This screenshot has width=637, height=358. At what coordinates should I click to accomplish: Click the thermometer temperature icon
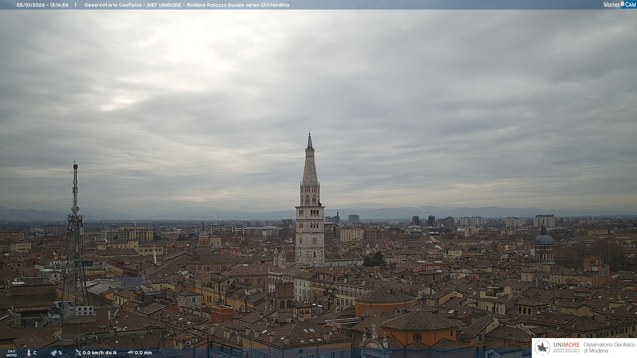point(29,353)
